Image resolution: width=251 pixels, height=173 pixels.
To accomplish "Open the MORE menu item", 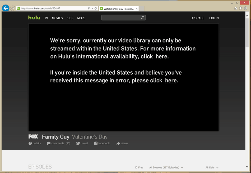I will tap(81, 18).
